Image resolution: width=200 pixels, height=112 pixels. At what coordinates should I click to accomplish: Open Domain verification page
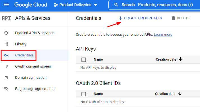pyautogui.click(x=31, y=77)
